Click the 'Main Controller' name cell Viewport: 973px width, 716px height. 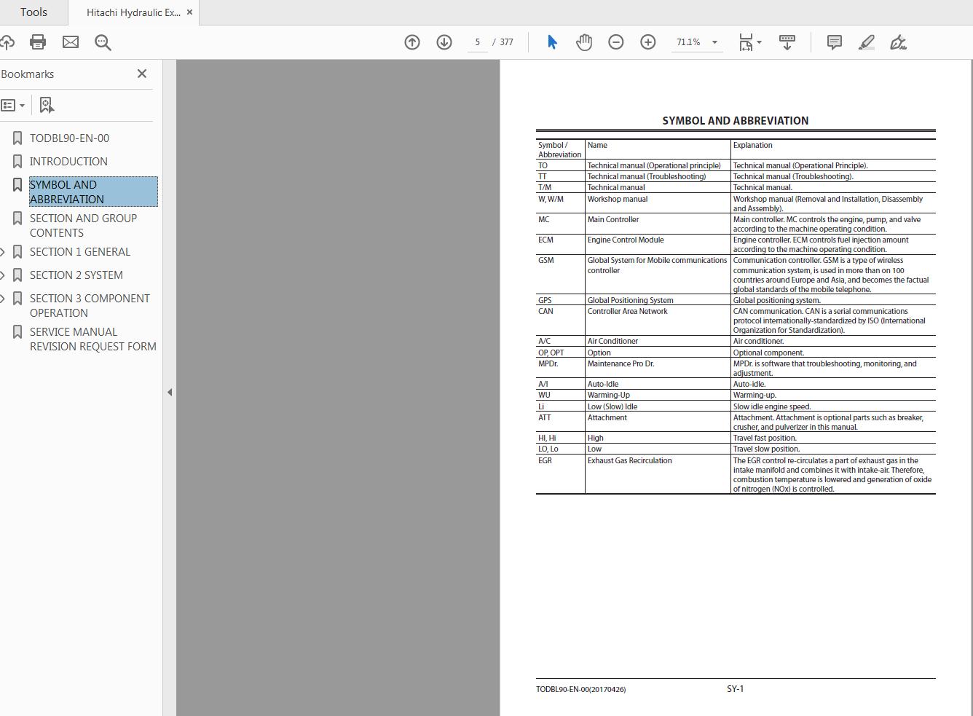613,219
